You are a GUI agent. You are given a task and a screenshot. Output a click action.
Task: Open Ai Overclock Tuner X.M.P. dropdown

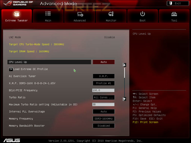[104, 76]
